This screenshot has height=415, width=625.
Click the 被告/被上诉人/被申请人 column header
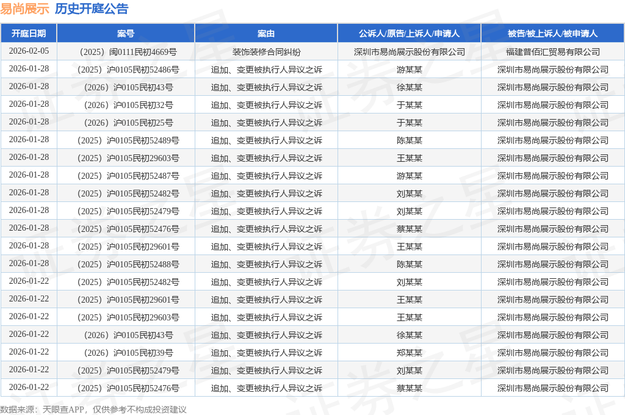pos(552,34)
